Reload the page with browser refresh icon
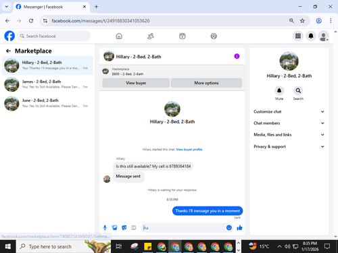338x253 pixels. coord(31,21)
